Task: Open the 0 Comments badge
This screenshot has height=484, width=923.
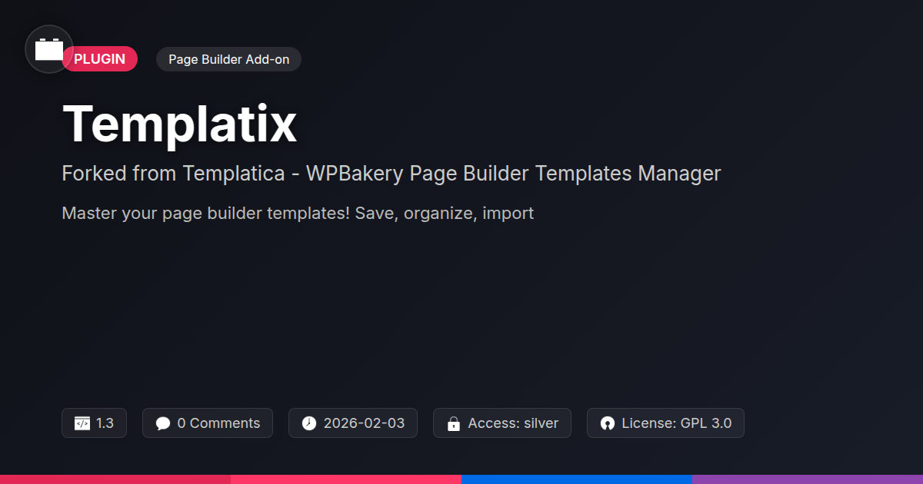Action: 208,423
